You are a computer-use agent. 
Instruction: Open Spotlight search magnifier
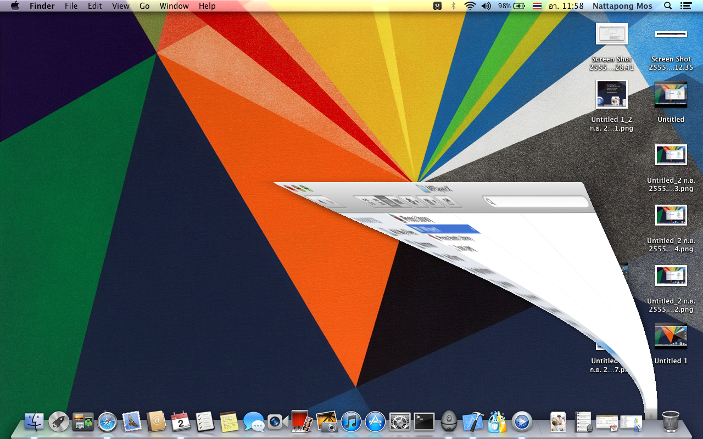668,6
